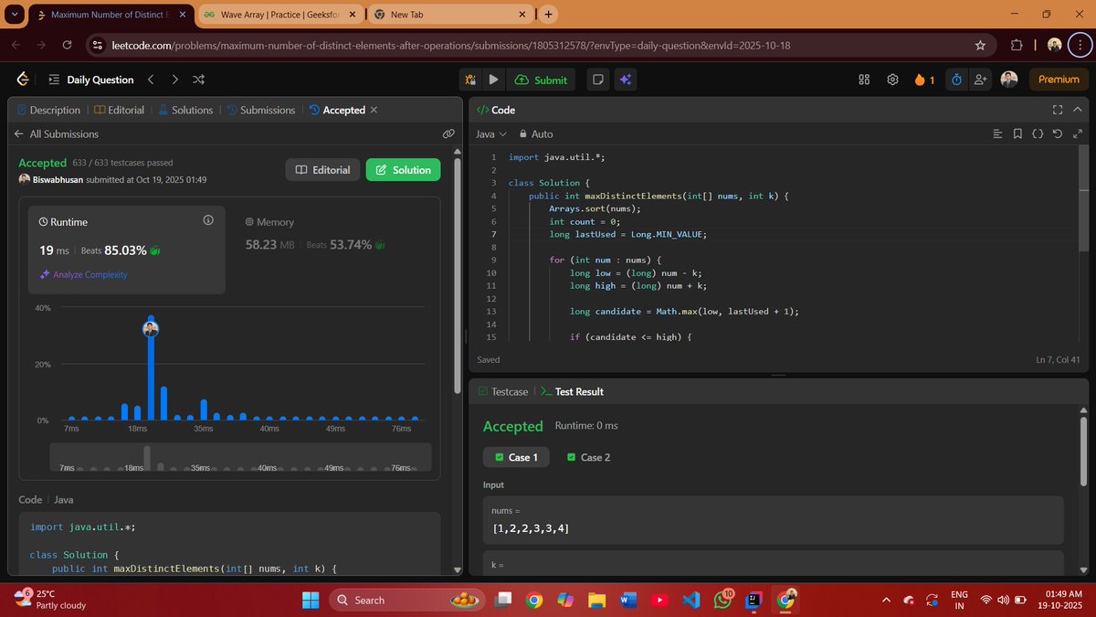The height and width of the screenshot is (617, 1096).
Task: Open Biswabhusan's profile link
Action: tap(57, 179)
